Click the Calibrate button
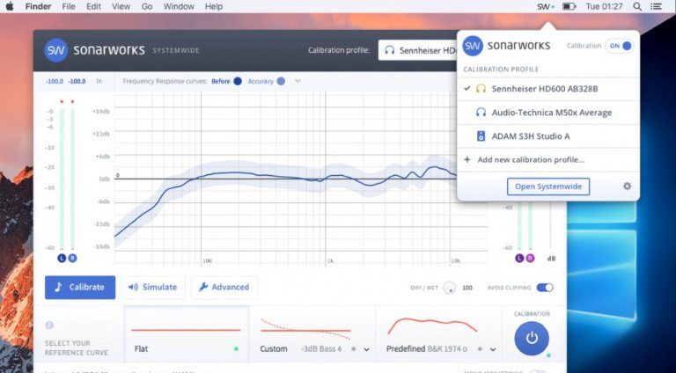Image resolution: width=676 pixels, height=373 pixels. pyautogui.click(x=80, y=288)
